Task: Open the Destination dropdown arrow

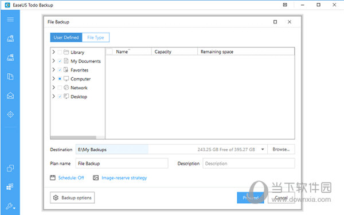Action: click(x=263, y=149)
